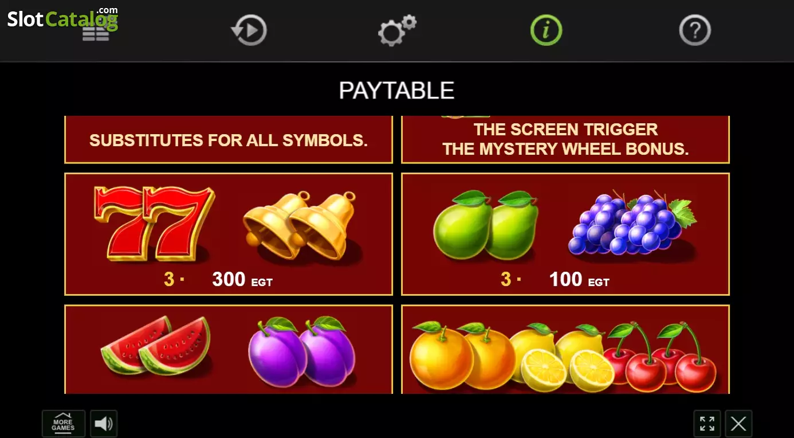
Task: Click the SlotCatalog logo
Action: (62, 19)
